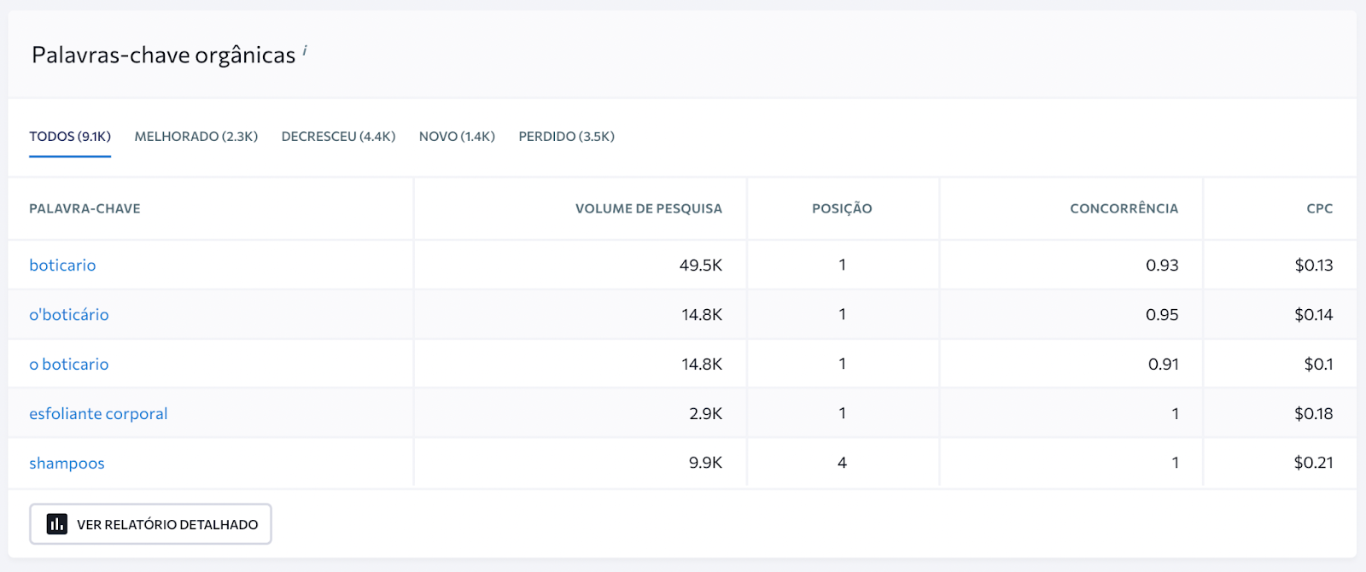Open the esfoliante corporal keyword link
Viewport: 1366px width, 572px height.
click(98, 414)
